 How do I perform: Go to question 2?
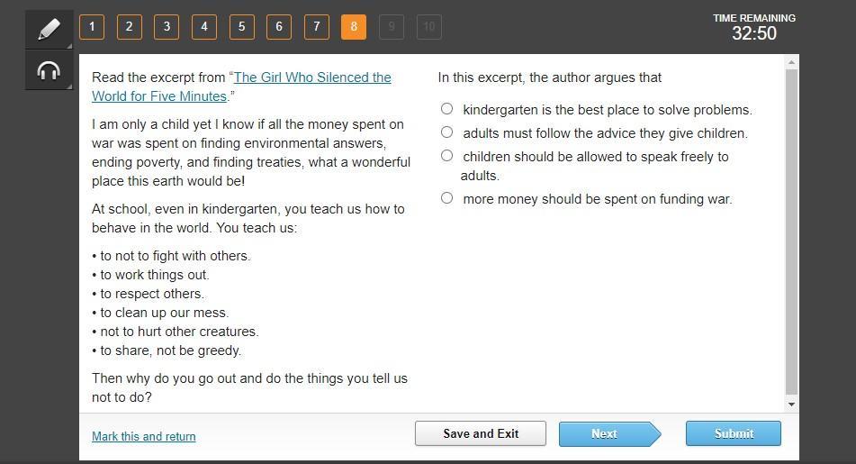point(130,27)
